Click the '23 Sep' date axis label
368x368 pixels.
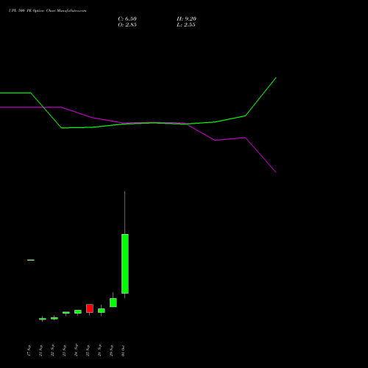64,350
